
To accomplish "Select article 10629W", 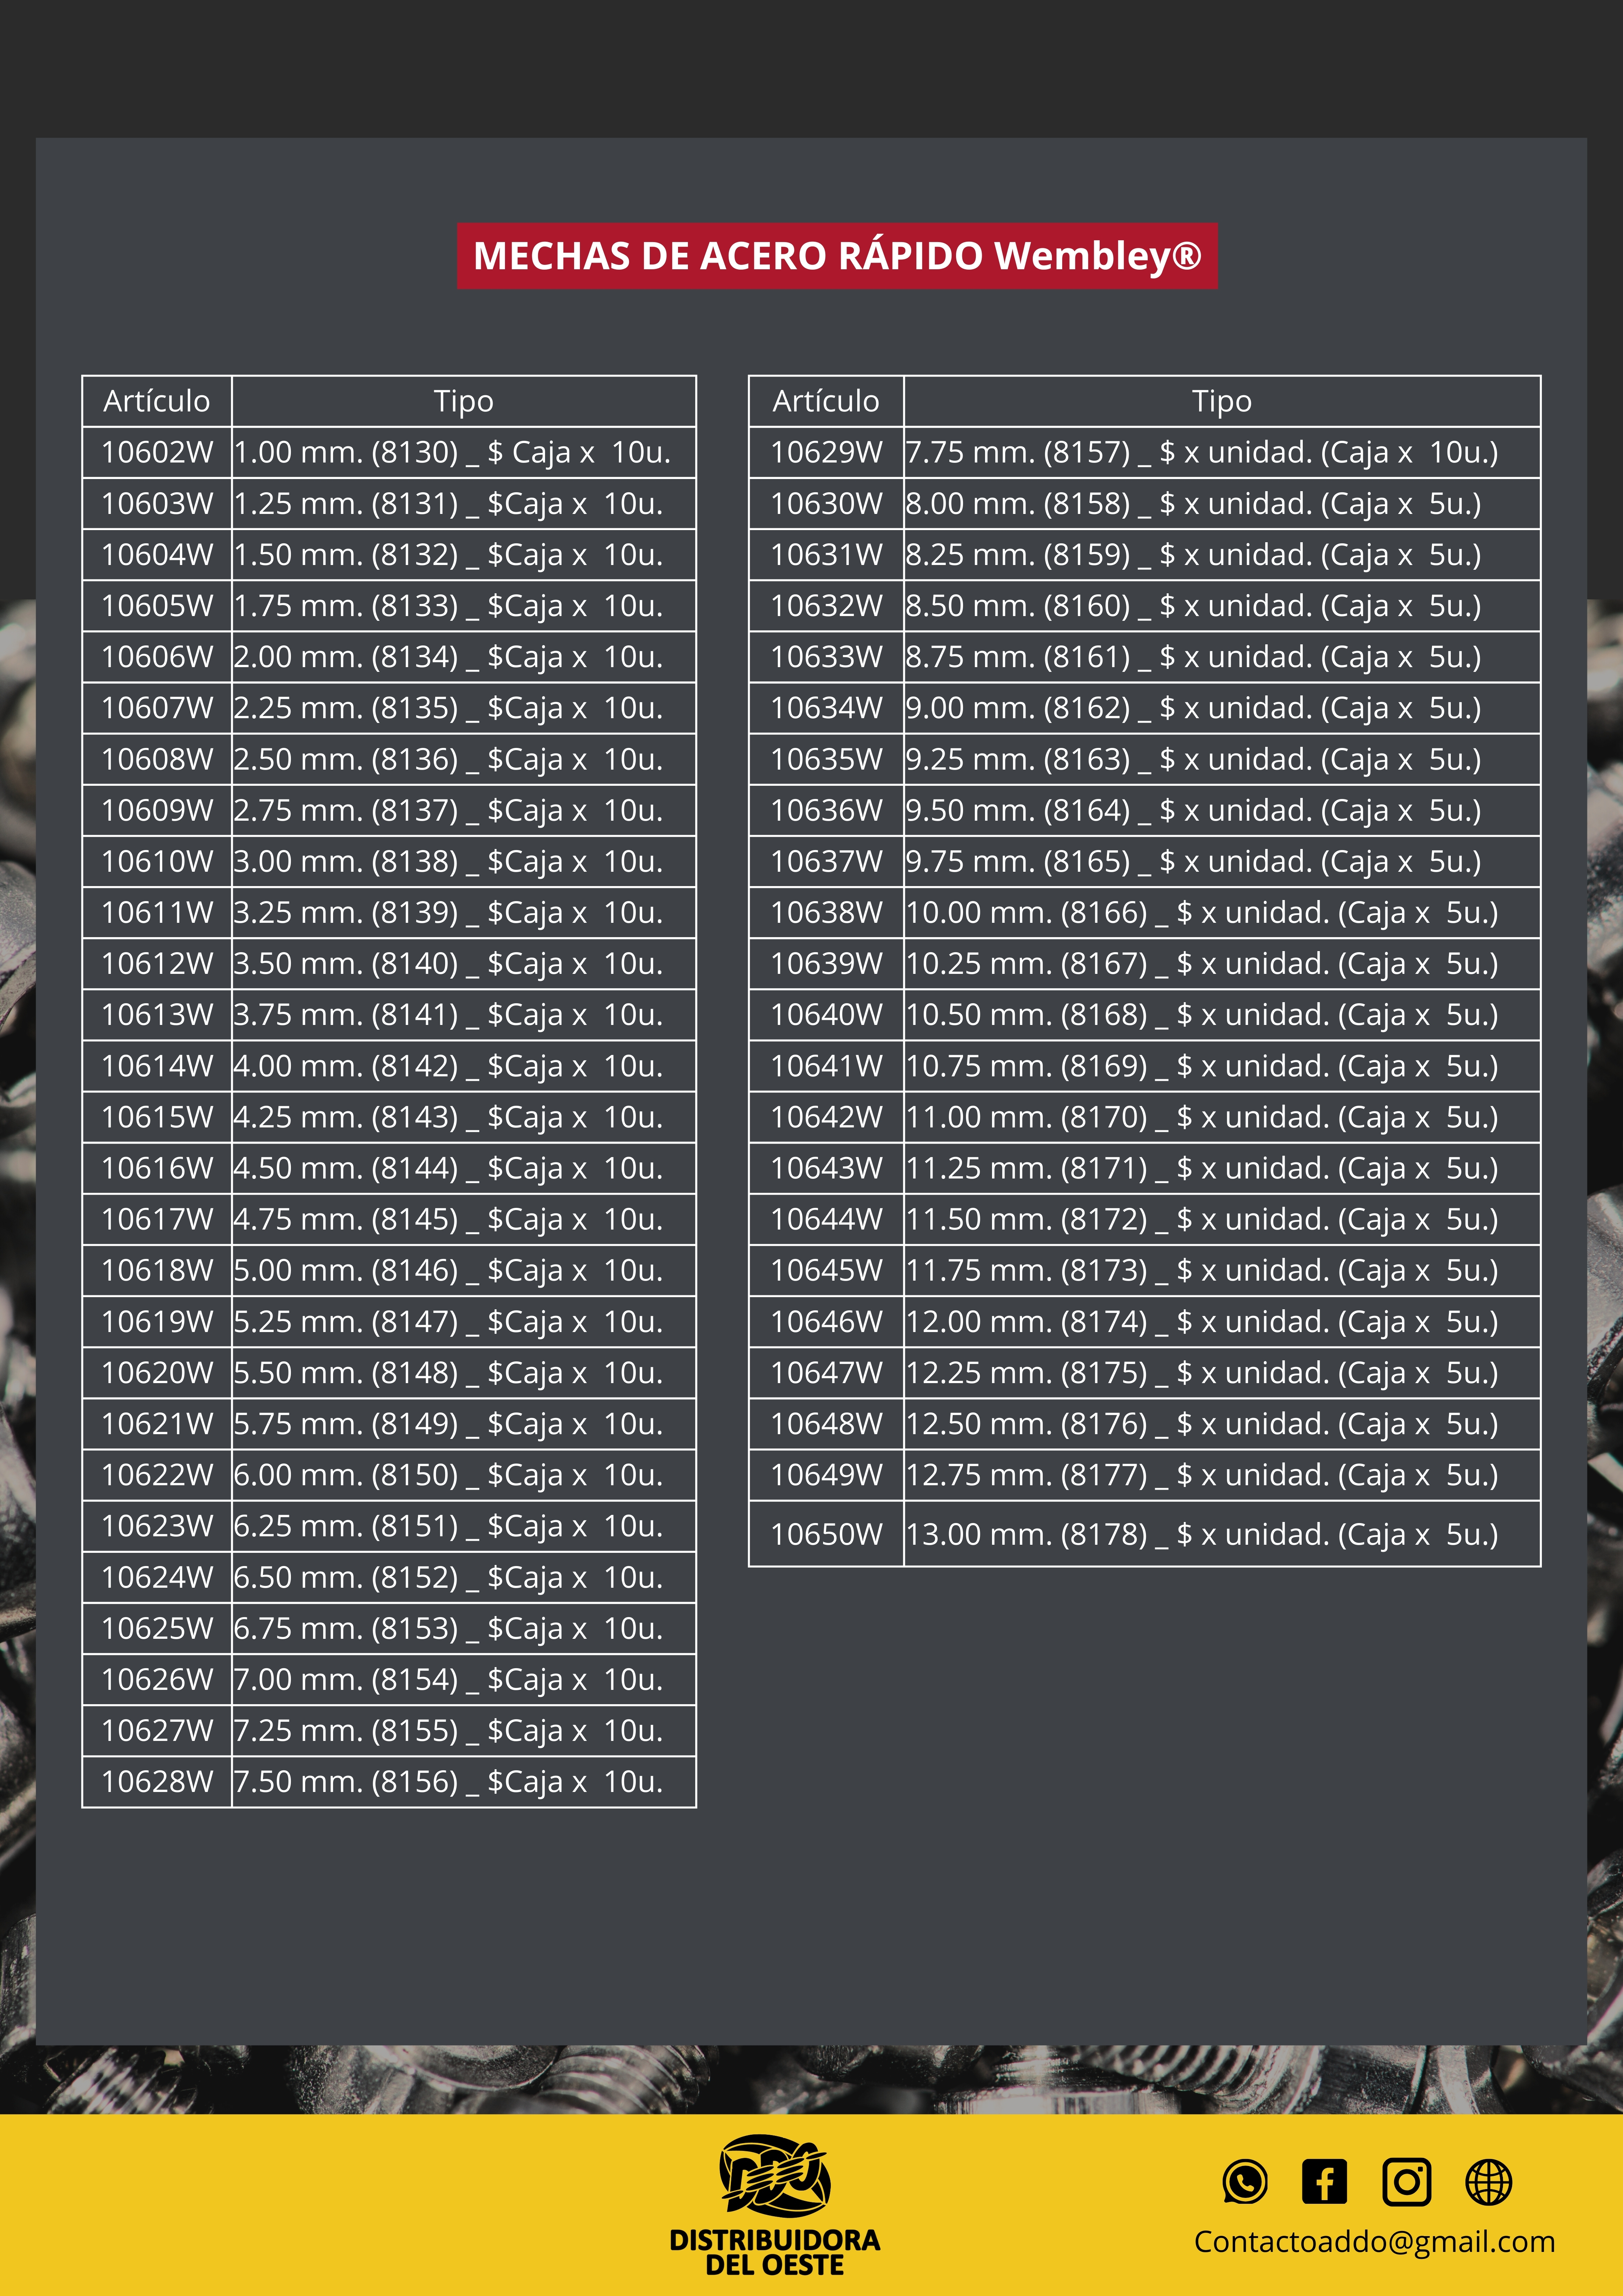I will point(826,452).
